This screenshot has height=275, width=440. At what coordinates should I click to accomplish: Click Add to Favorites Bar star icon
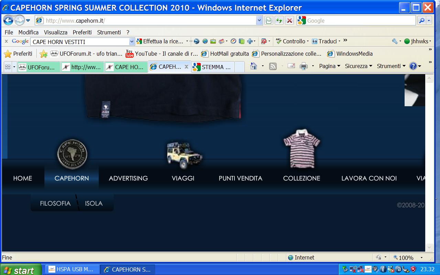tap(43, 54)
